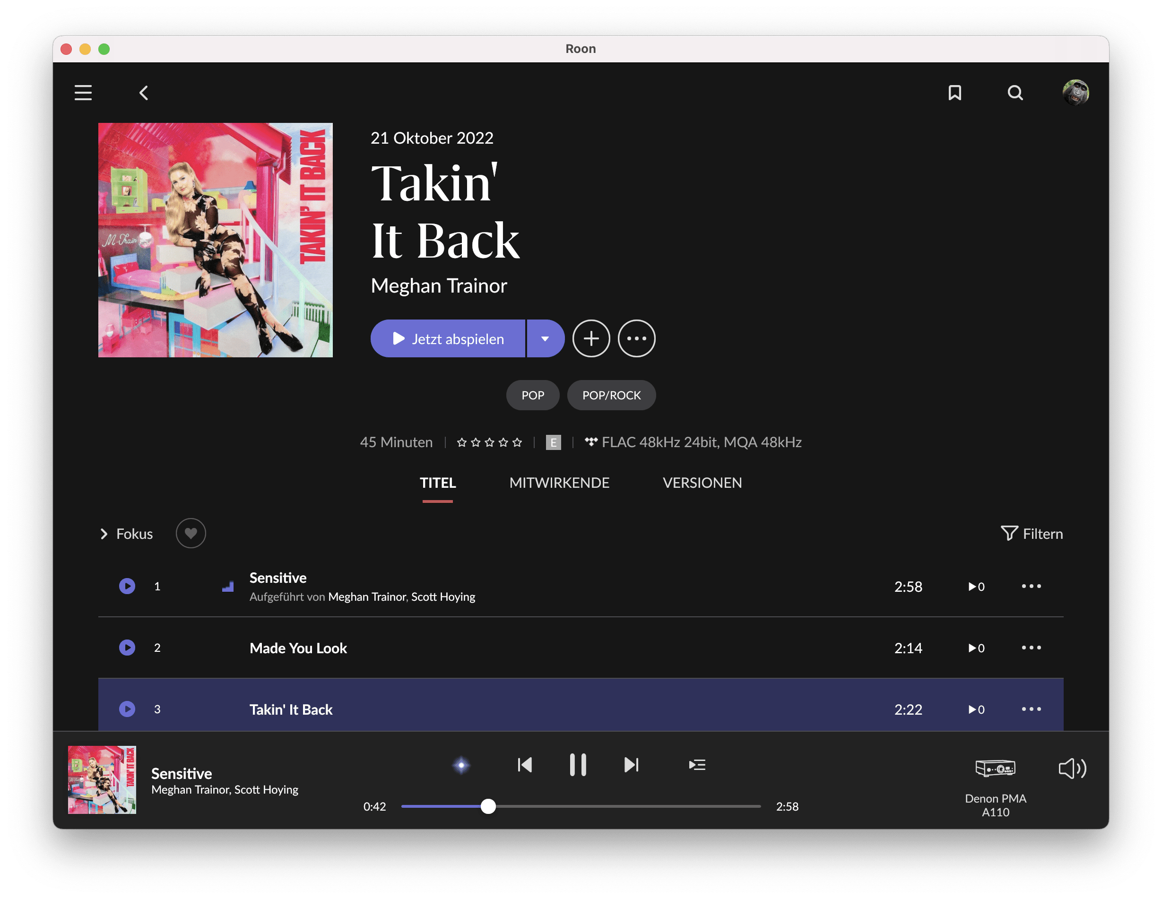Switch to the MITWIRKENDE tab

[559, 483]
